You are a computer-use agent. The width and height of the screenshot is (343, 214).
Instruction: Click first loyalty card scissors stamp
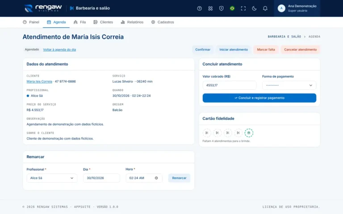[207, 133]
